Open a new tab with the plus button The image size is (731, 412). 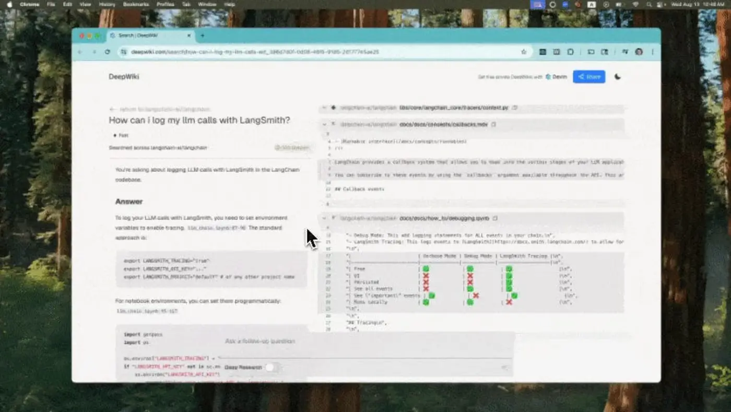203,36
